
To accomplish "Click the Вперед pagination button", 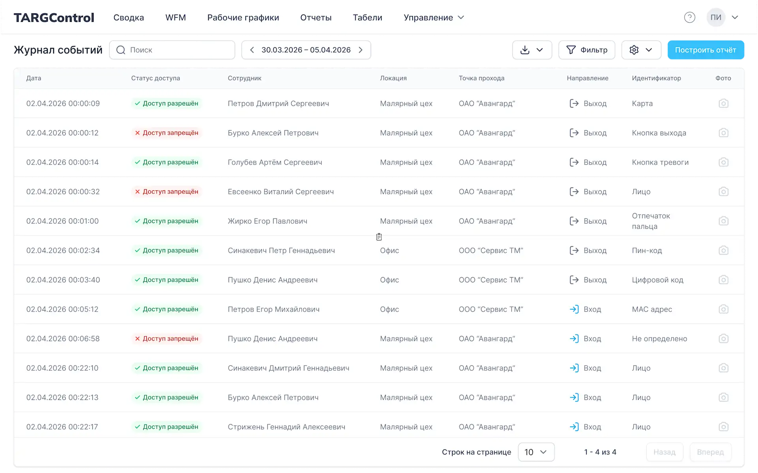I will pos(710,452).
